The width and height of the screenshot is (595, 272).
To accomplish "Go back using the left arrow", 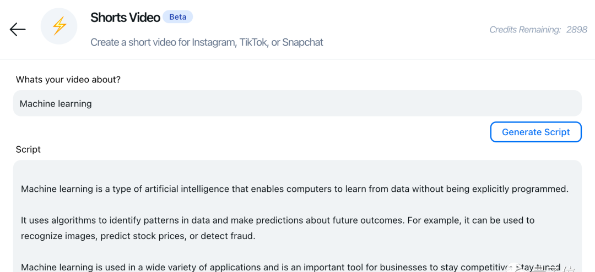I will click(18, 29).
